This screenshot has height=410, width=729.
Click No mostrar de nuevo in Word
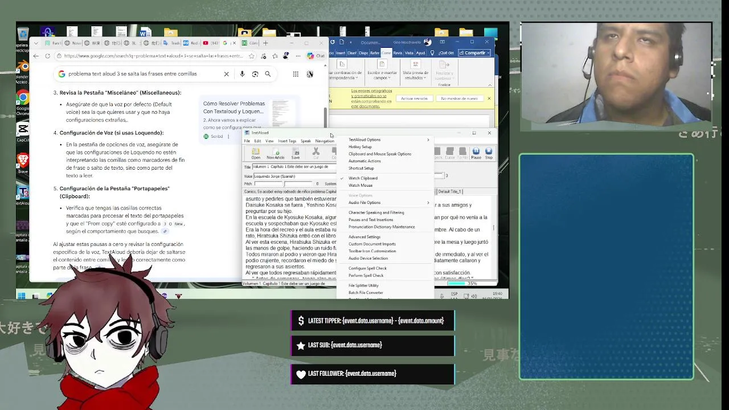point(459,99)
